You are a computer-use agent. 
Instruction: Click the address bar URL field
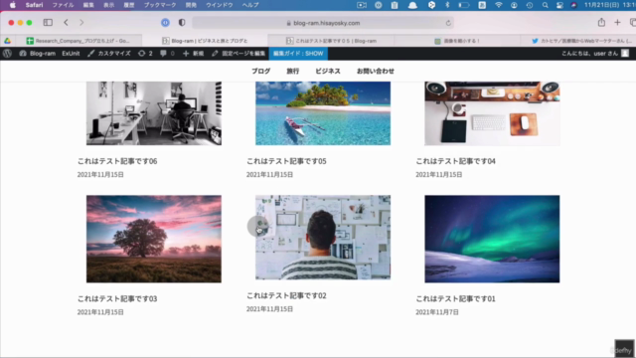point(323,23)
